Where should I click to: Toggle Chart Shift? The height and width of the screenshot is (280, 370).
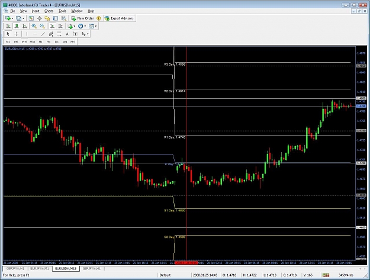60,26
